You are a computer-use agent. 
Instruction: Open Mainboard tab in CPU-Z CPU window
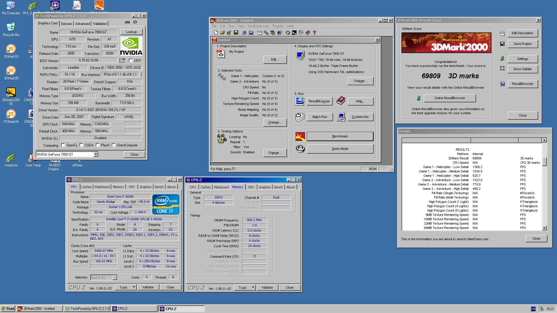102,187
